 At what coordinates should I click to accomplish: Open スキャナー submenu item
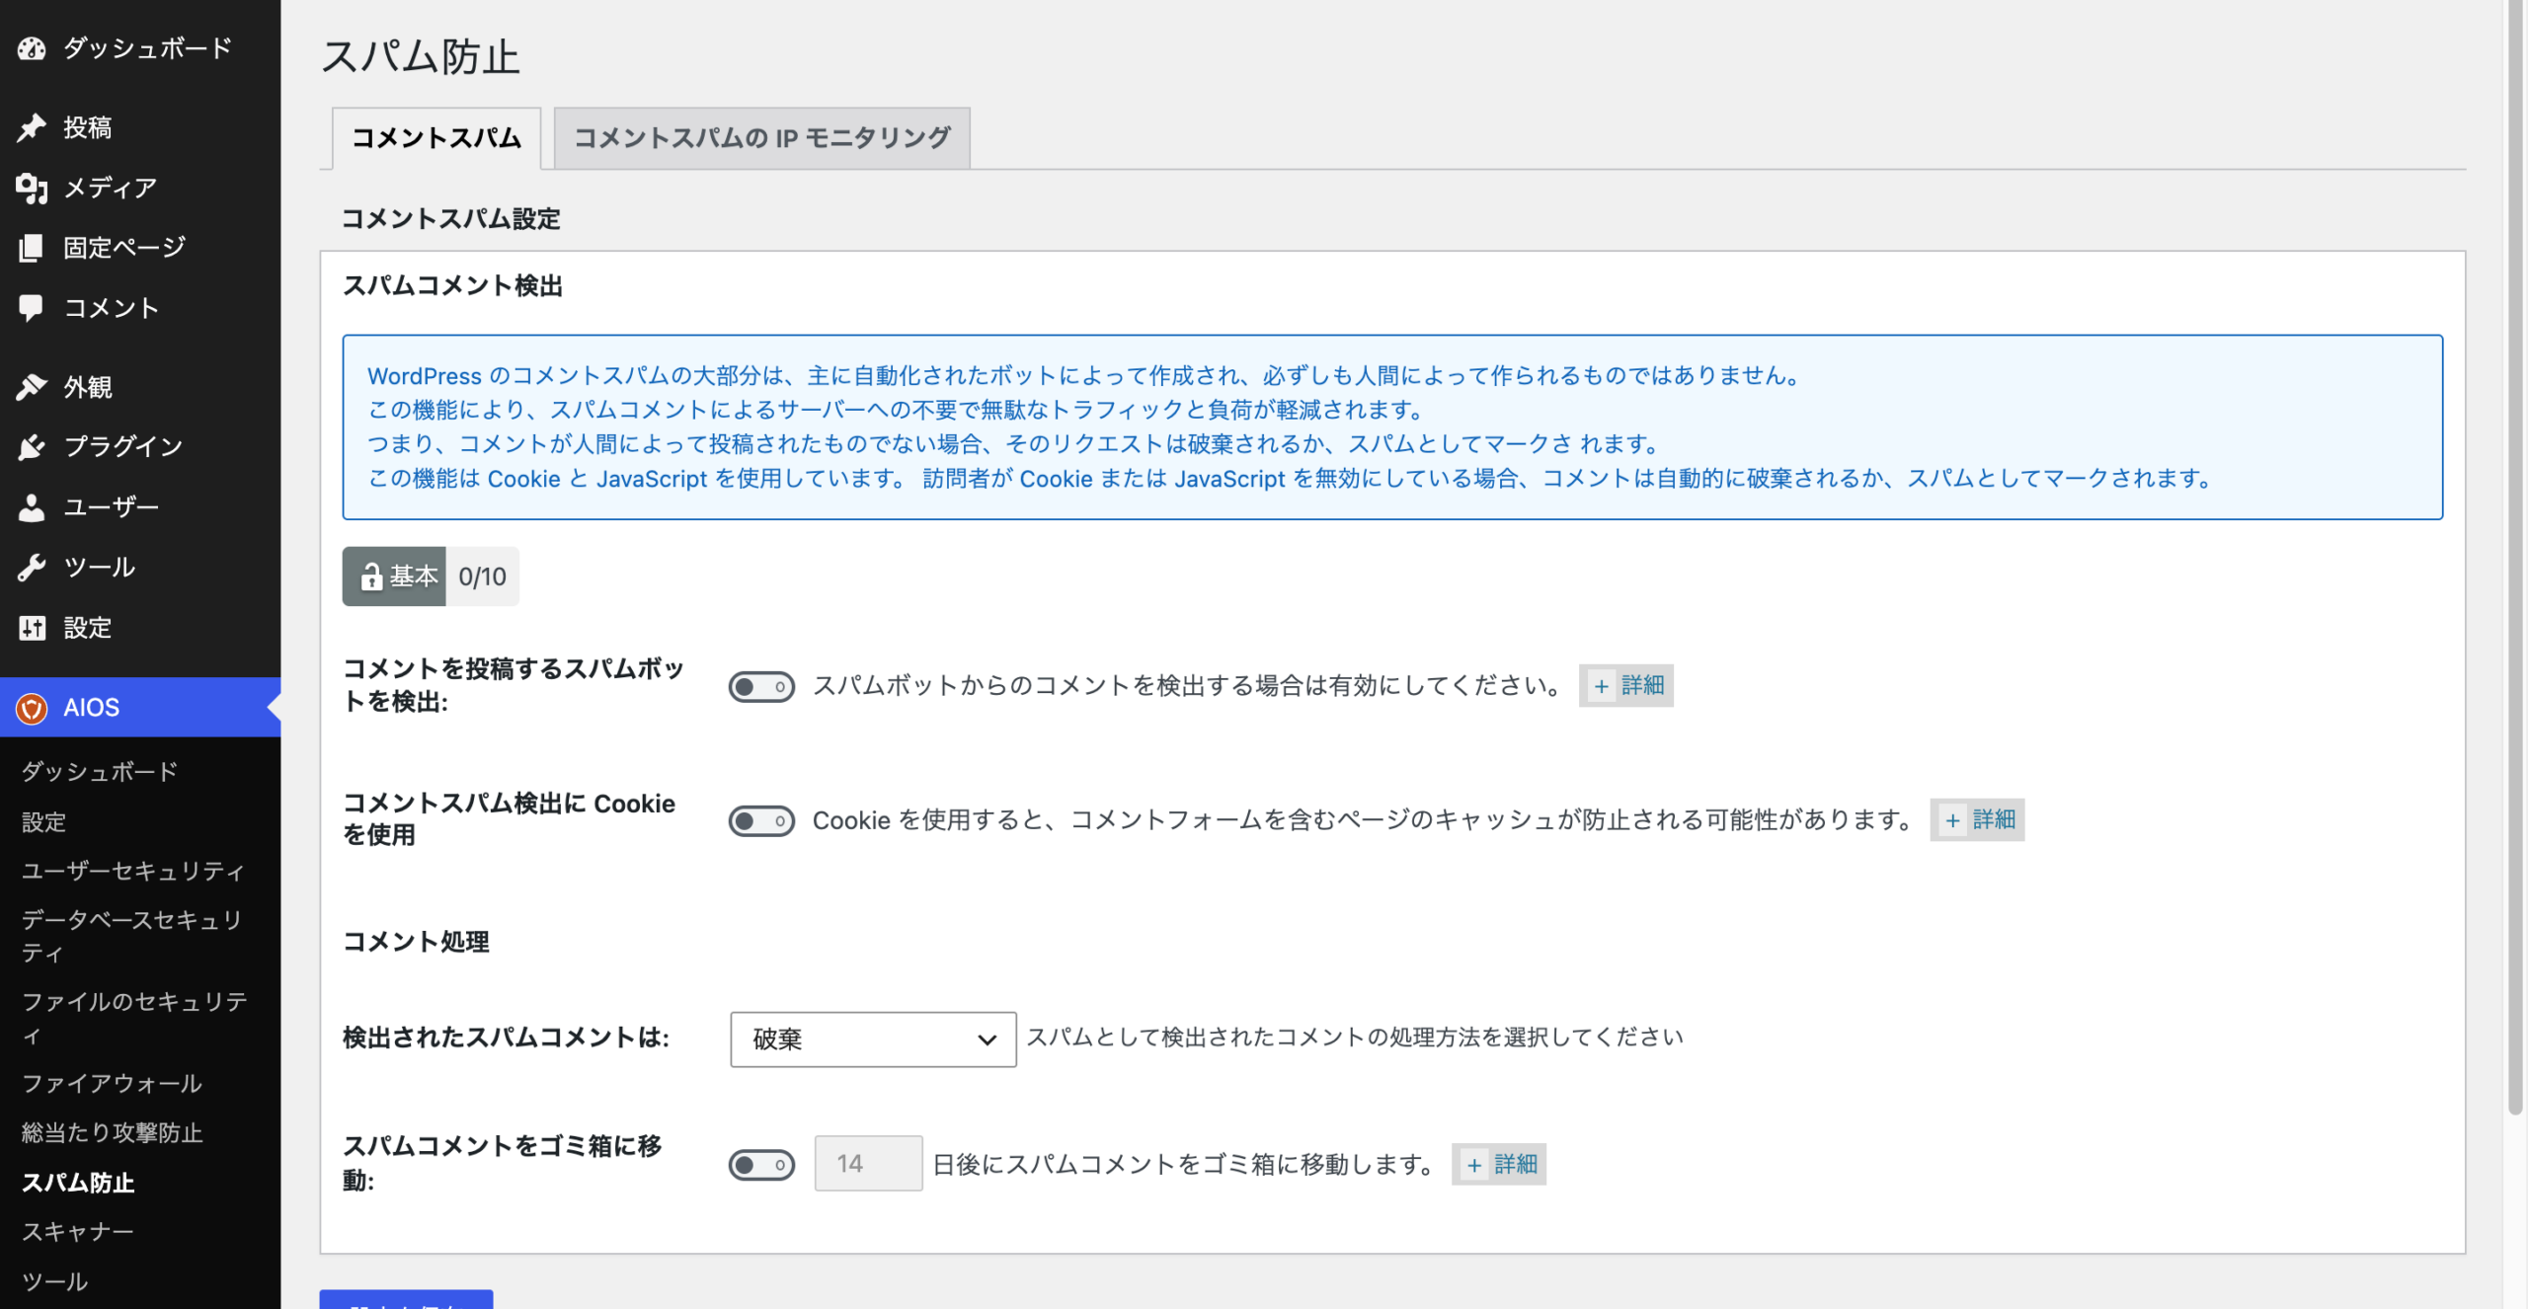coord(78,1231)
